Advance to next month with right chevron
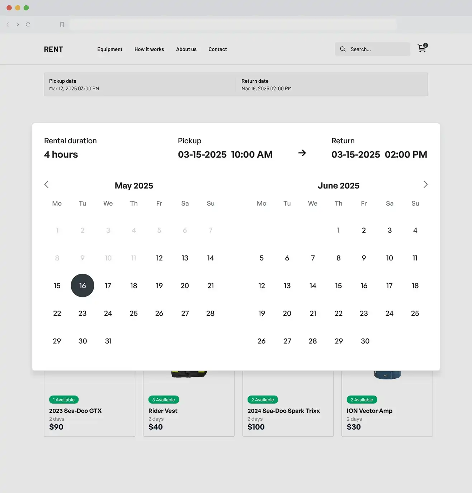The width and height of the screenshot is (472, 493). (x=425, y=185)
